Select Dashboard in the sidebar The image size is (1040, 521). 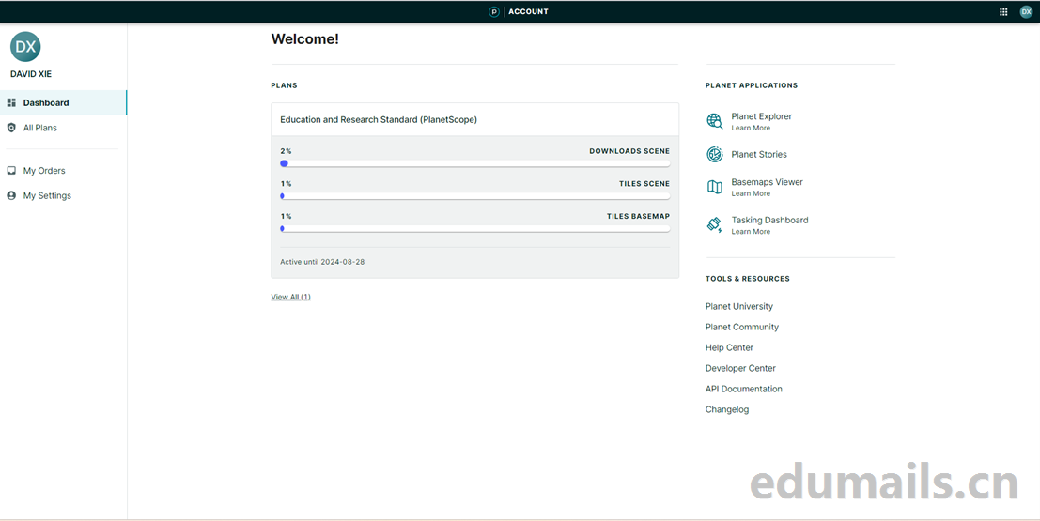[x=46, y=103]
